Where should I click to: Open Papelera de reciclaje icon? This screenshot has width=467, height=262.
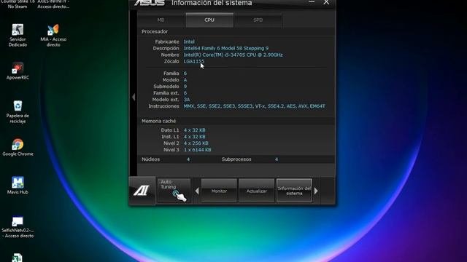(x=18, y=111)
